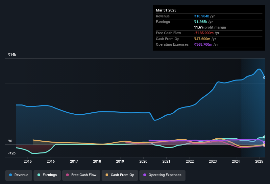Click the ₹47.600m cash from op value
Screen dimensions: 270x184
(x=202, y=39)
